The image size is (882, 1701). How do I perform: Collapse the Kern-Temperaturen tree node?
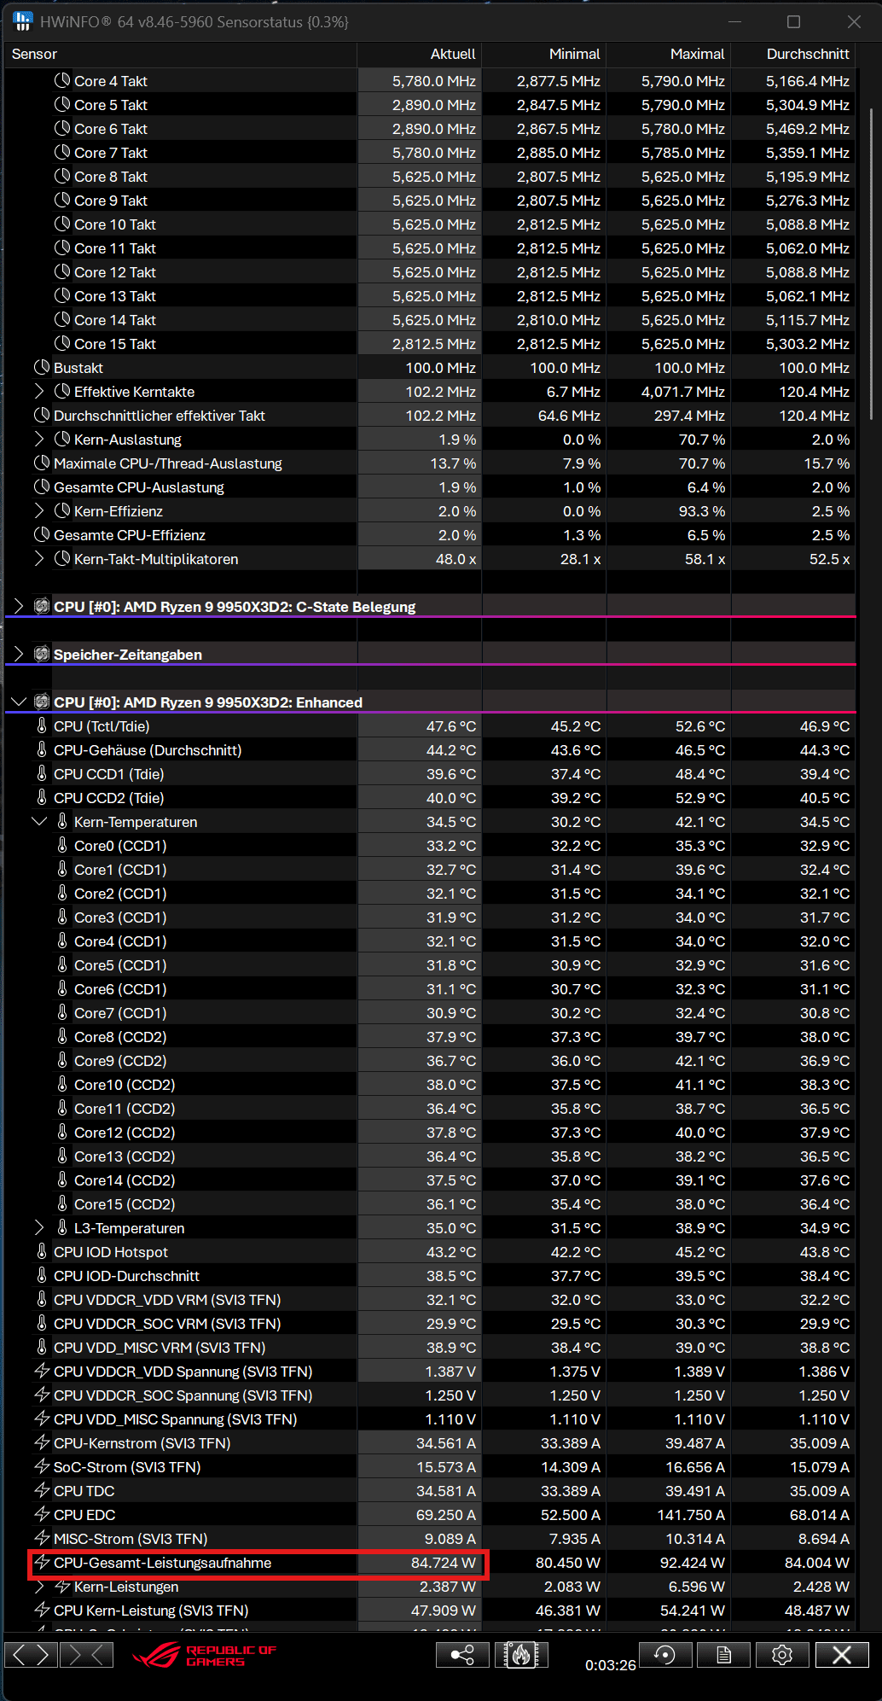[39, 821]
